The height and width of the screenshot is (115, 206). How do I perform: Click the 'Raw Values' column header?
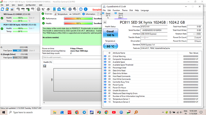tap(188, 53)
